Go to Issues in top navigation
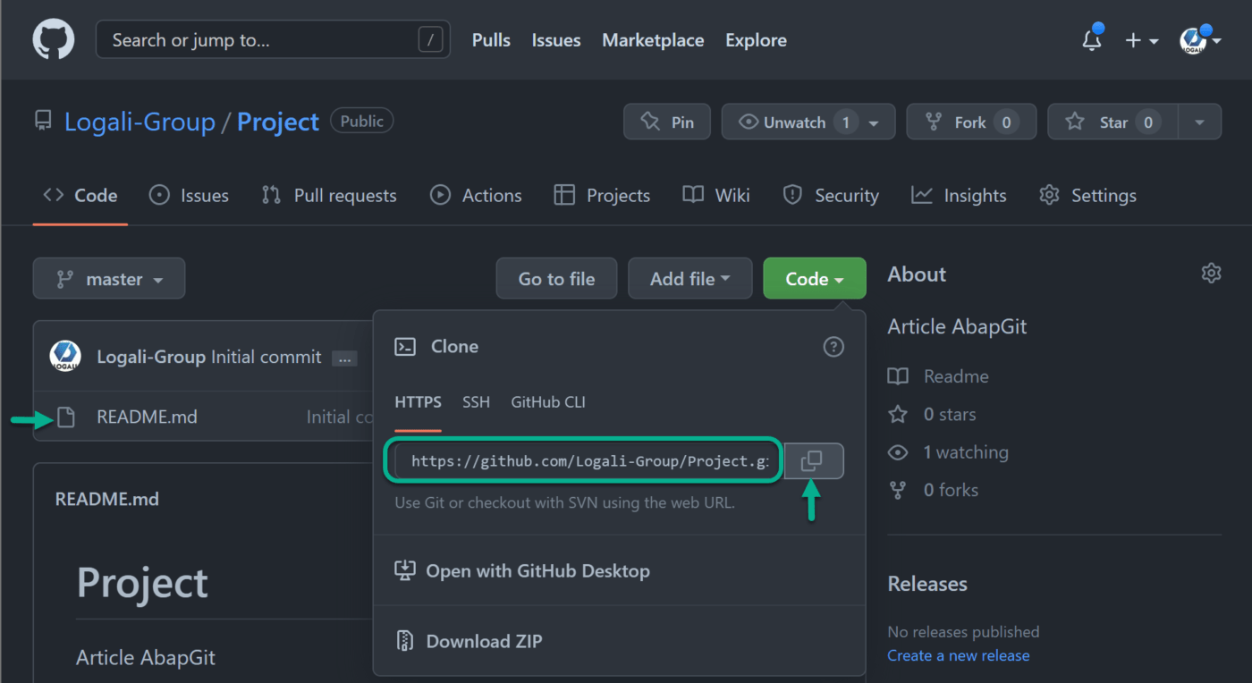This screenshot has height=683, width=1252. click(x=556, y=40)
